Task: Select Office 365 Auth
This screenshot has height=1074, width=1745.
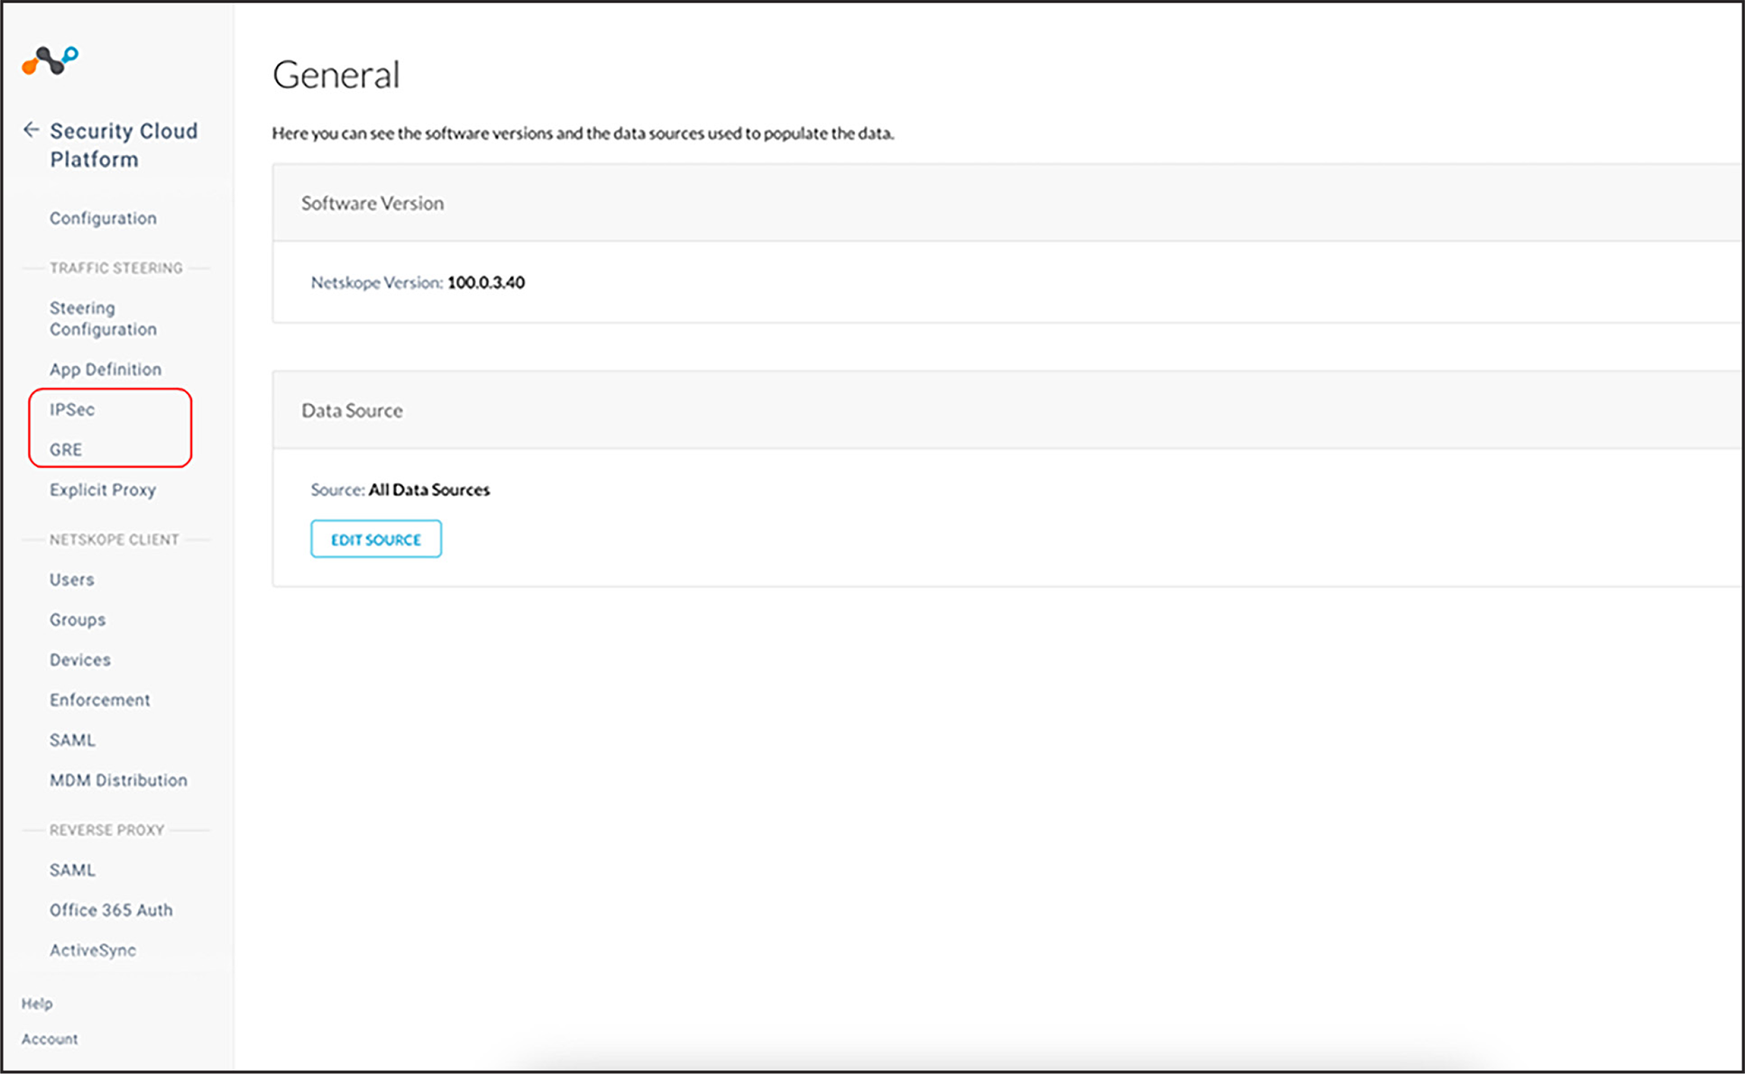Action: coord(111,910)
